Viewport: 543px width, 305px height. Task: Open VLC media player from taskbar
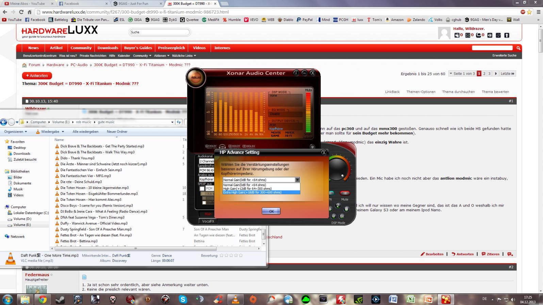click(235, 299)
